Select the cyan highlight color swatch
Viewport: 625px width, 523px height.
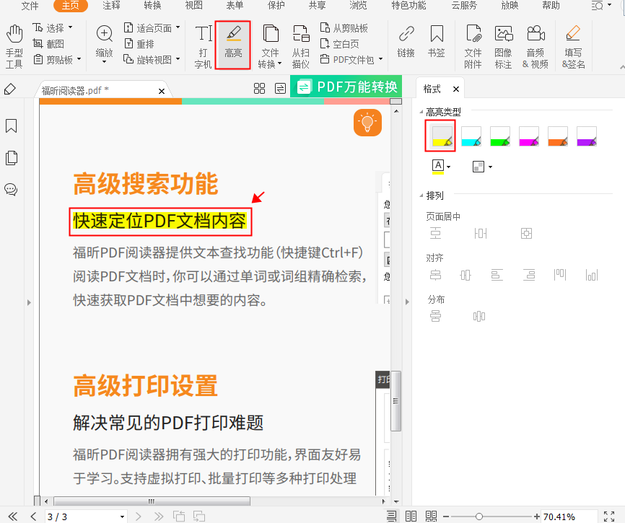click(471, 136)
